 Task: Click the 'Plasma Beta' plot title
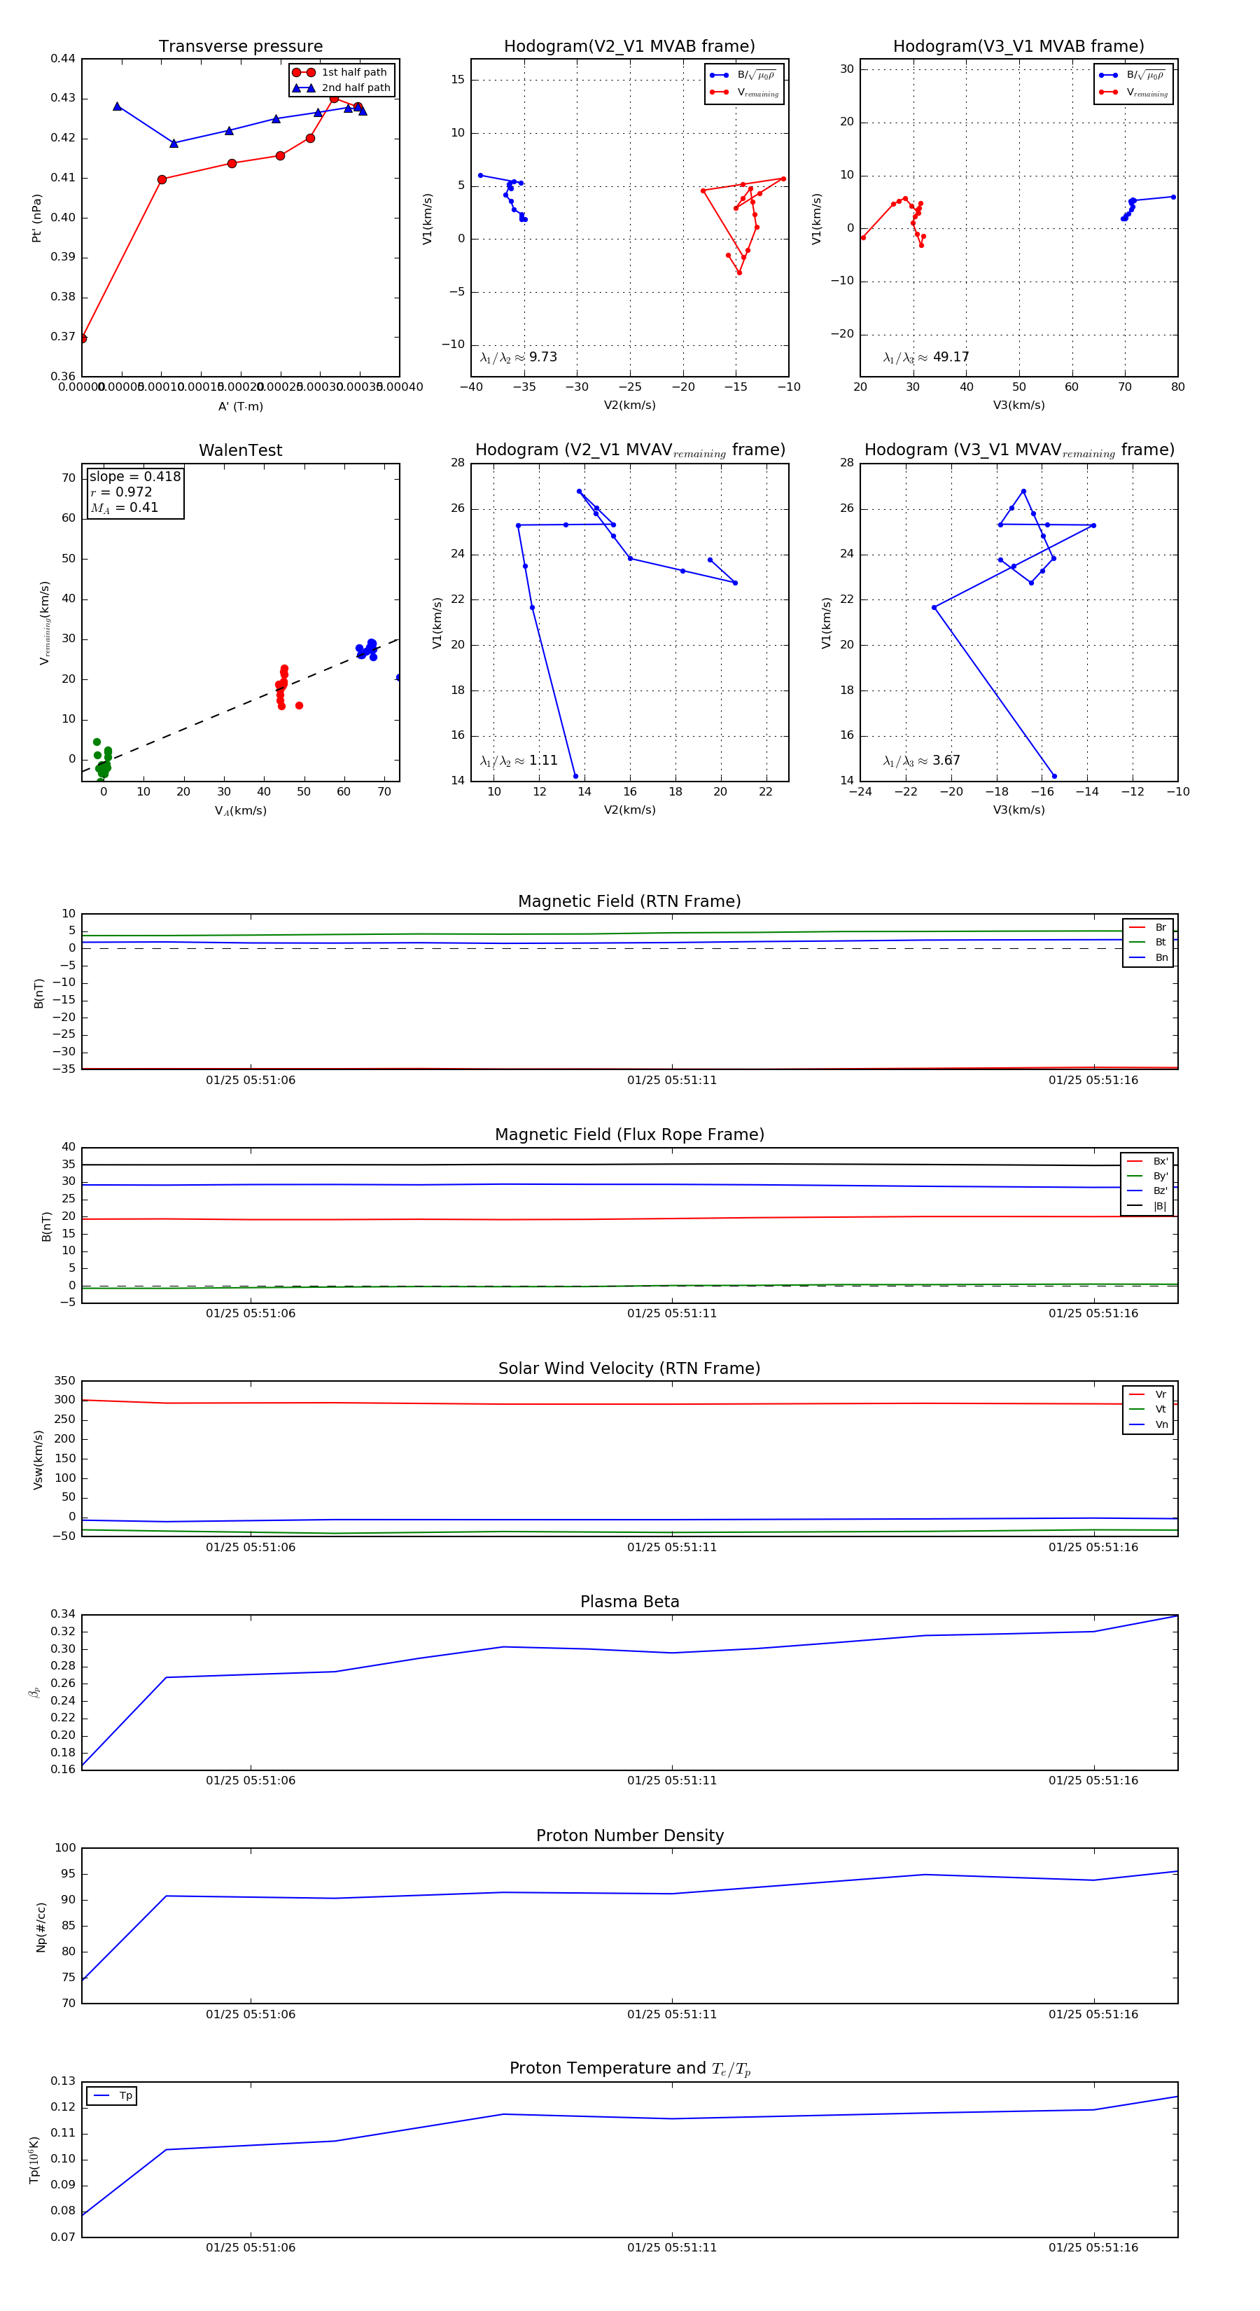point(629,1602)
